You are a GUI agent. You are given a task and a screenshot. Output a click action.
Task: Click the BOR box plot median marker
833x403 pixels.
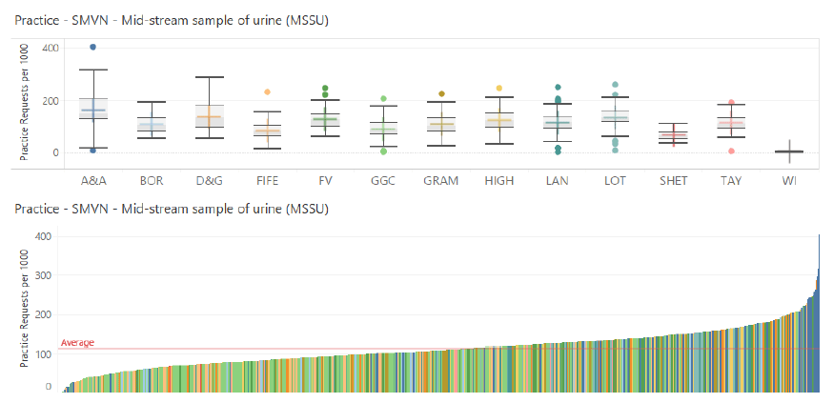(x=152, y=126)
